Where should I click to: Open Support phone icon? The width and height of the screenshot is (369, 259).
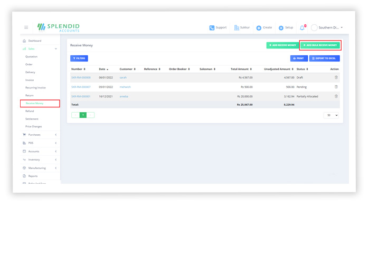pos(212,28)
